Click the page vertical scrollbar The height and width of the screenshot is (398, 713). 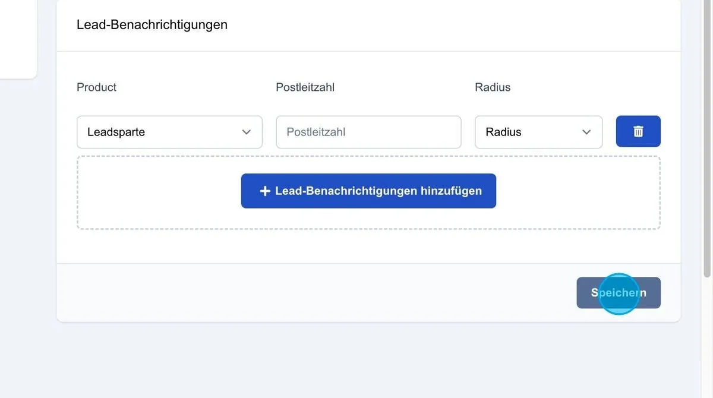[x=706, y=139]
